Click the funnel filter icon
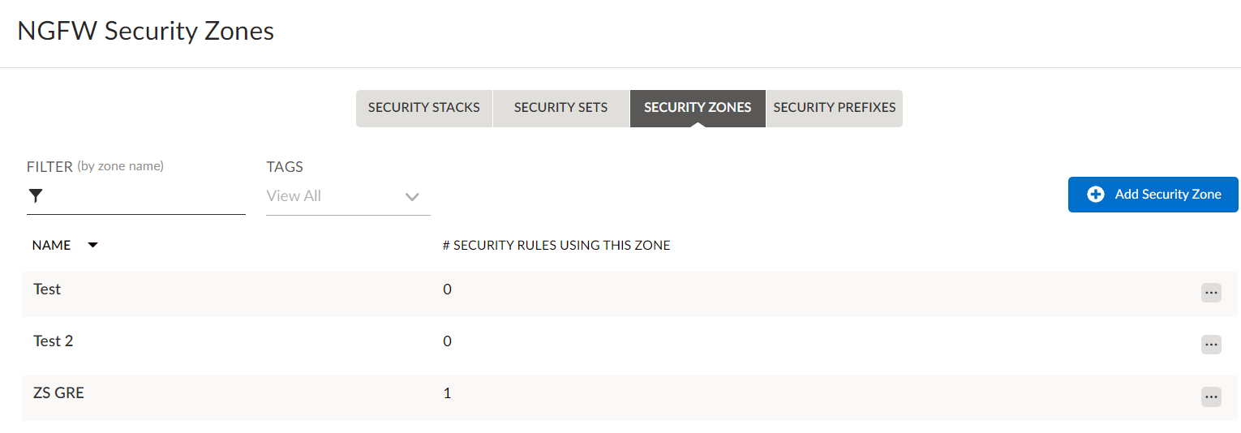This screenshot has width=1241, height=433. point(36,195)
